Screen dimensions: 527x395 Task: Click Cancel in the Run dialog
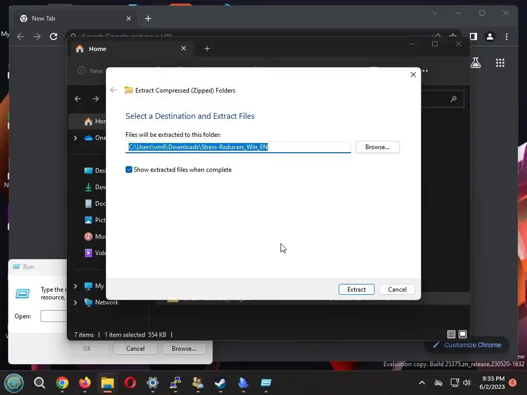click(x=135, y=349)
